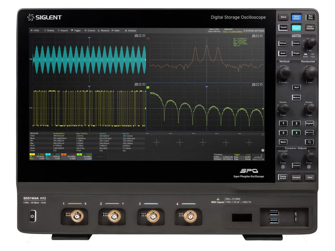Maximize the bottom-right green spectrum grid
335x251 pixels.
click(x=257, y=85)
